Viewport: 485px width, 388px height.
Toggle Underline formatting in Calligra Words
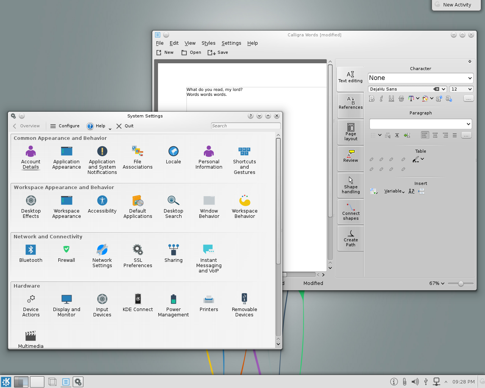(391, 99)
